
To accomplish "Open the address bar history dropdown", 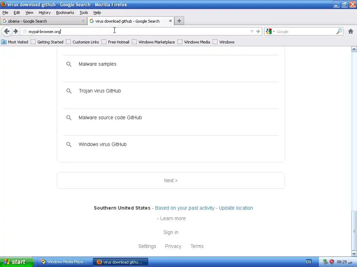I will coord(252,31).
